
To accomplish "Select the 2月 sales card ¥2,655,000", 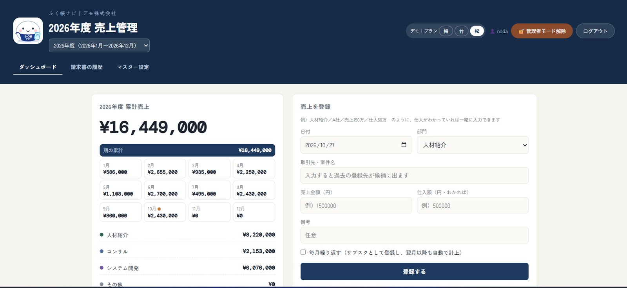I will point(165,169).
